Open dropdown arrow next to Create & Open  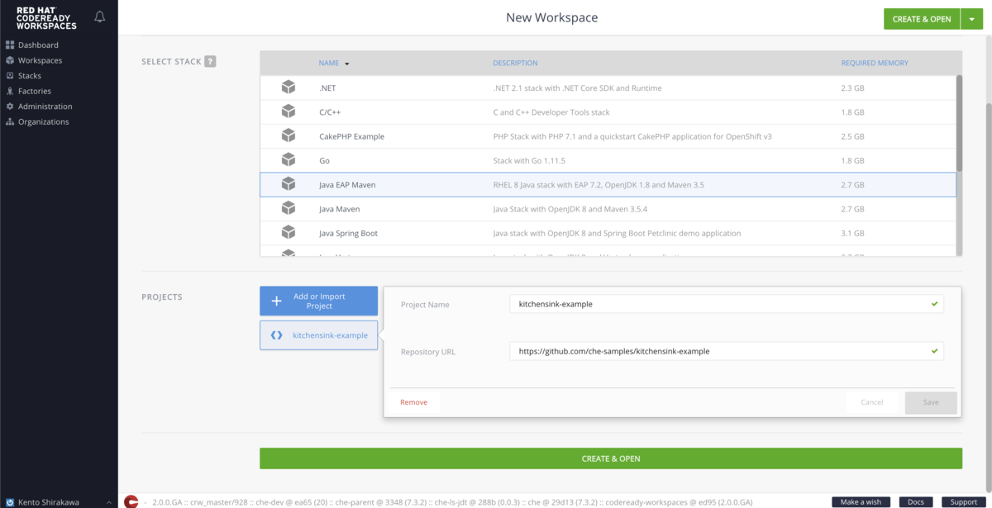[x=971, y=19]
